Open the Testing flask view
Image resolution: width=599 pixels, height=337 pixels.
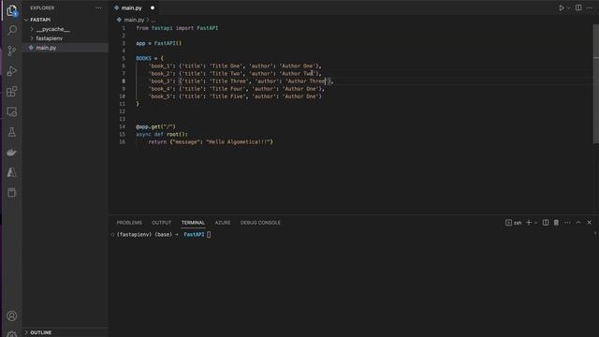(12, 132)
